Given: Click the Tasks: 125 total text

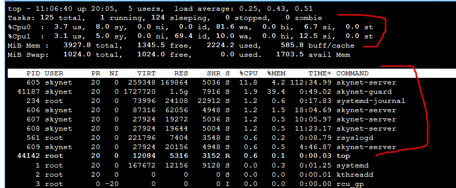Looking at the screenshot, I should (x=47, y=18).
